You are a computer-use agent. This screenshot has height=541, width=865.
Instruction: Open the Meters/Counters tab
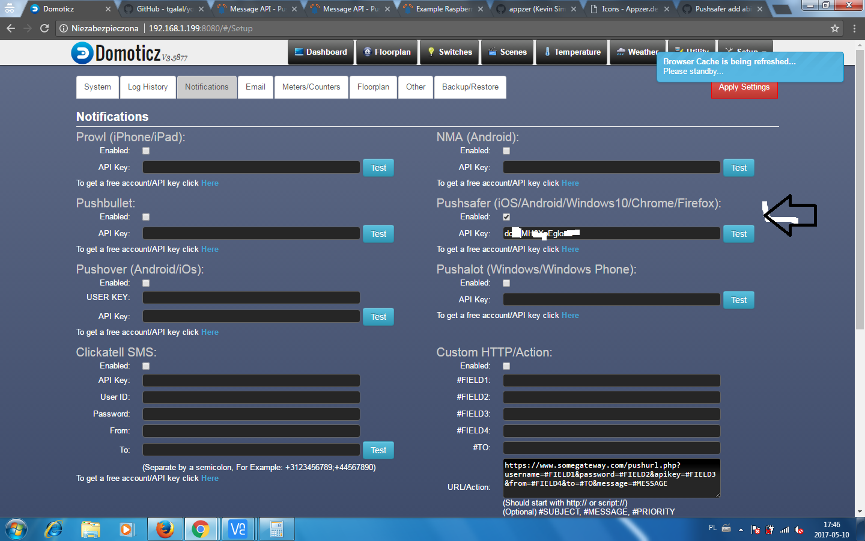tap(311, 87)
